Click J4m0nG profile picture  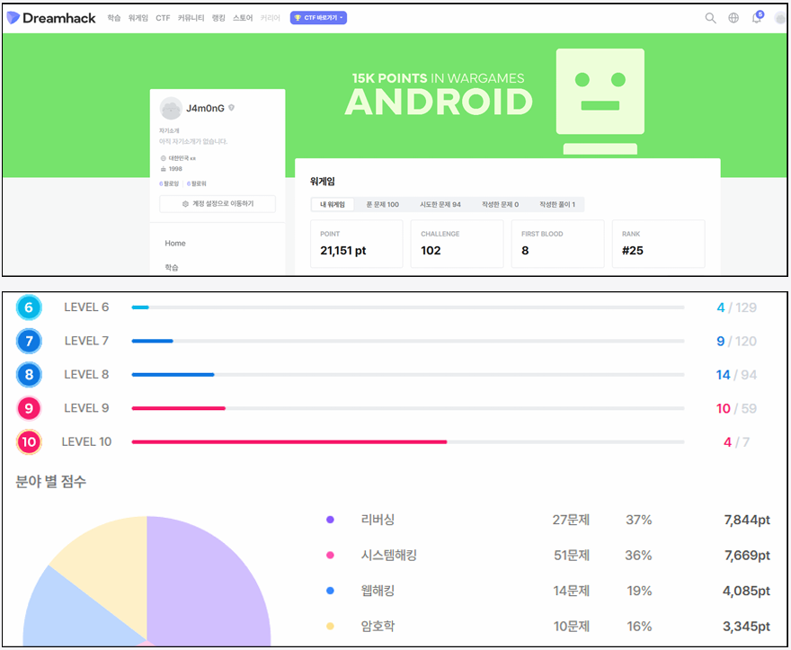[171, 109]
